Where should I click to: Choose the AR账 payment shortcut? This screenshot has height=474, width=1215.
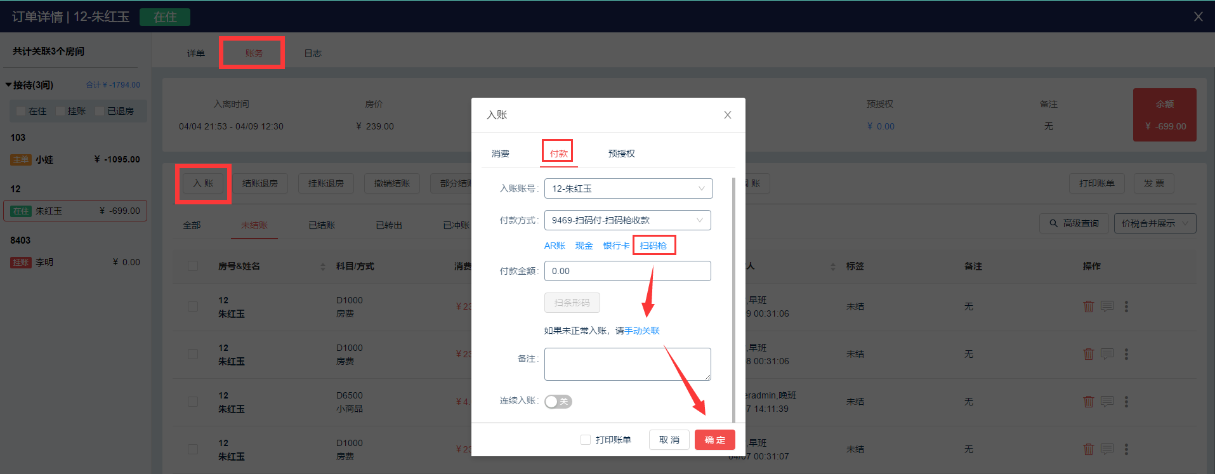[555, 246]
